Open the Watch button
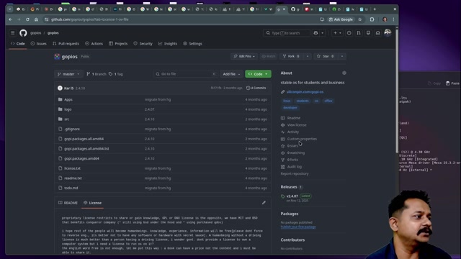461x259 pixels. pyautogui.click(x=269, y=56)
